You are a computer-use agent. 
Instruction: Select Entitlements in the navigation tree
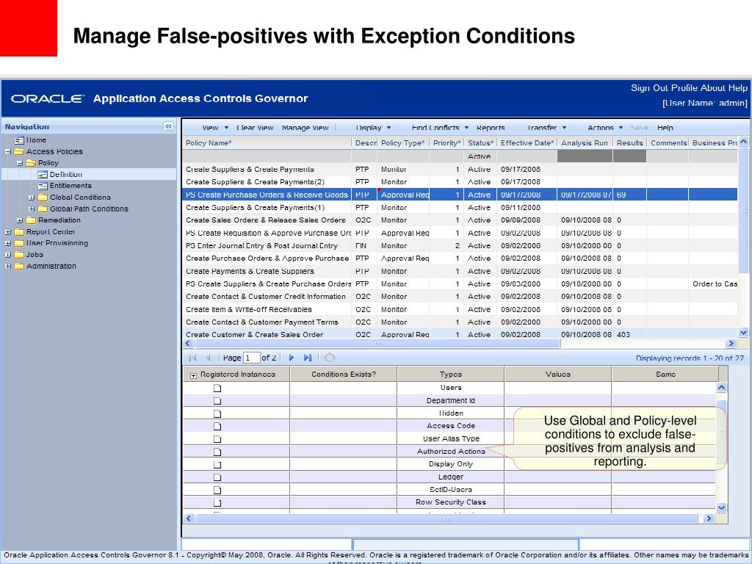(70, 186)
